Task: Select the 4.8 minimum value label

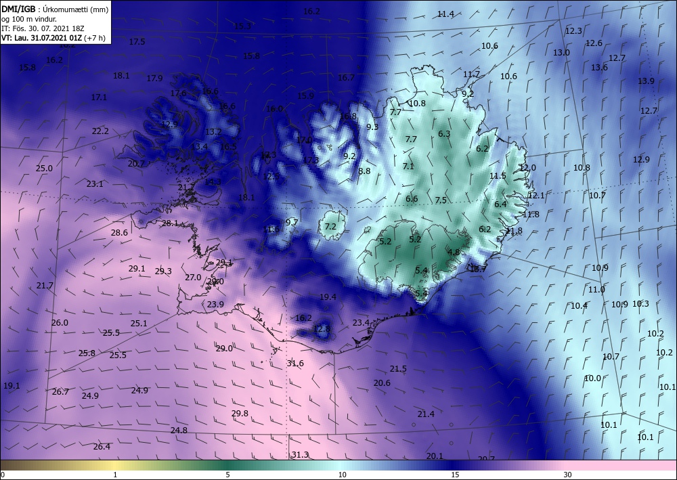Action: pos(454,253)
